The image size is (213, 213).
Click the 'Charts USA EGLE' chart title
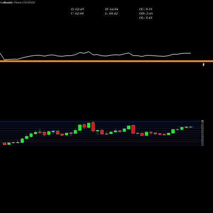pos(24,3)
